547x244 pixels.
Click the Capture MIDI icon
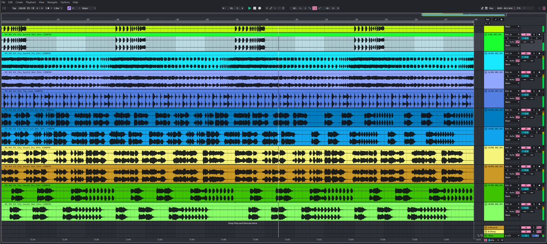pos(279,8)
